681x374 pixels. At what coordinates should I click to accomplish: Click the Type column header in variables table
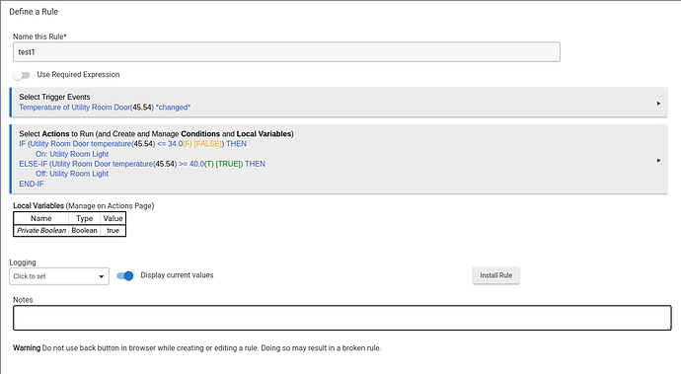point(84,218)
